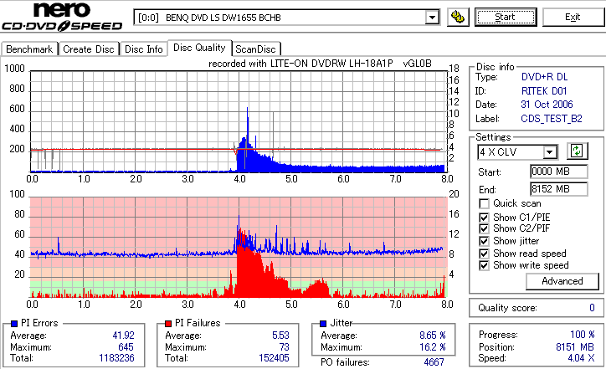Start the disc quality scan
The image size is (606, 369).
(x=505, y=18)
